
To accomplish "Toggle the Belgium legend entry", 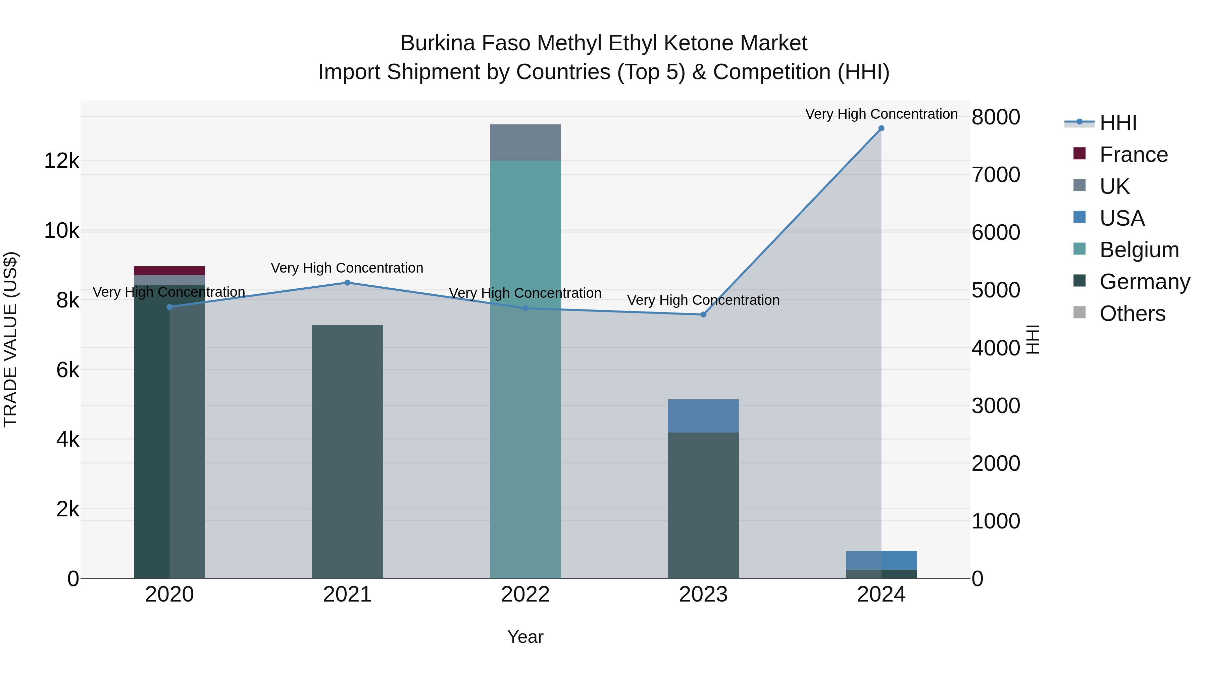I will (1126, 250).
